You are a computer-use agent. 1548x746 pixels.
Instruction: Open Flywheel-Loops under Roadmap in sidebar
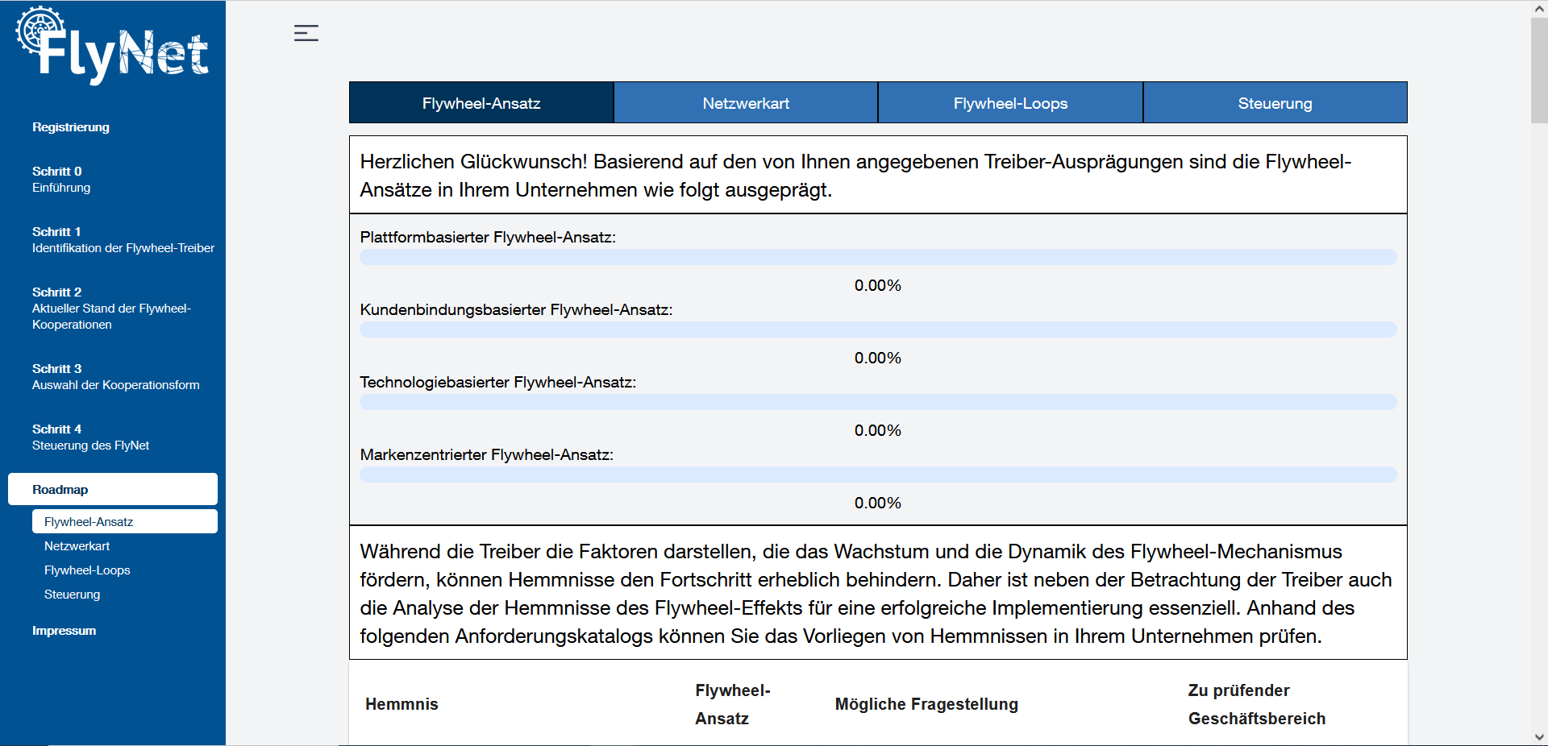pyautogui.click(x=87, y=570)
